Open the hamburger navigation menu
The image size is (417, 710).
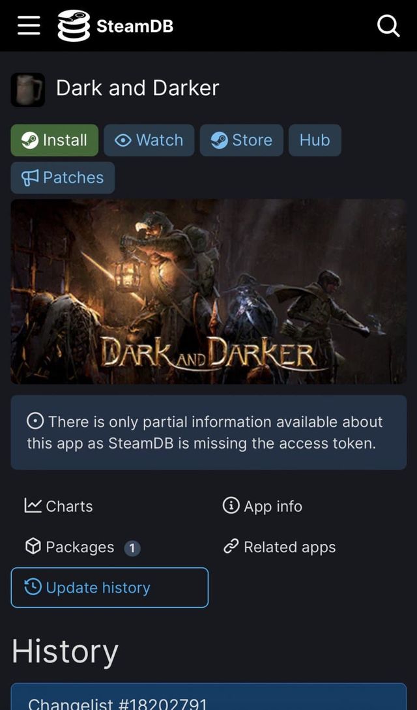[29, 25]
